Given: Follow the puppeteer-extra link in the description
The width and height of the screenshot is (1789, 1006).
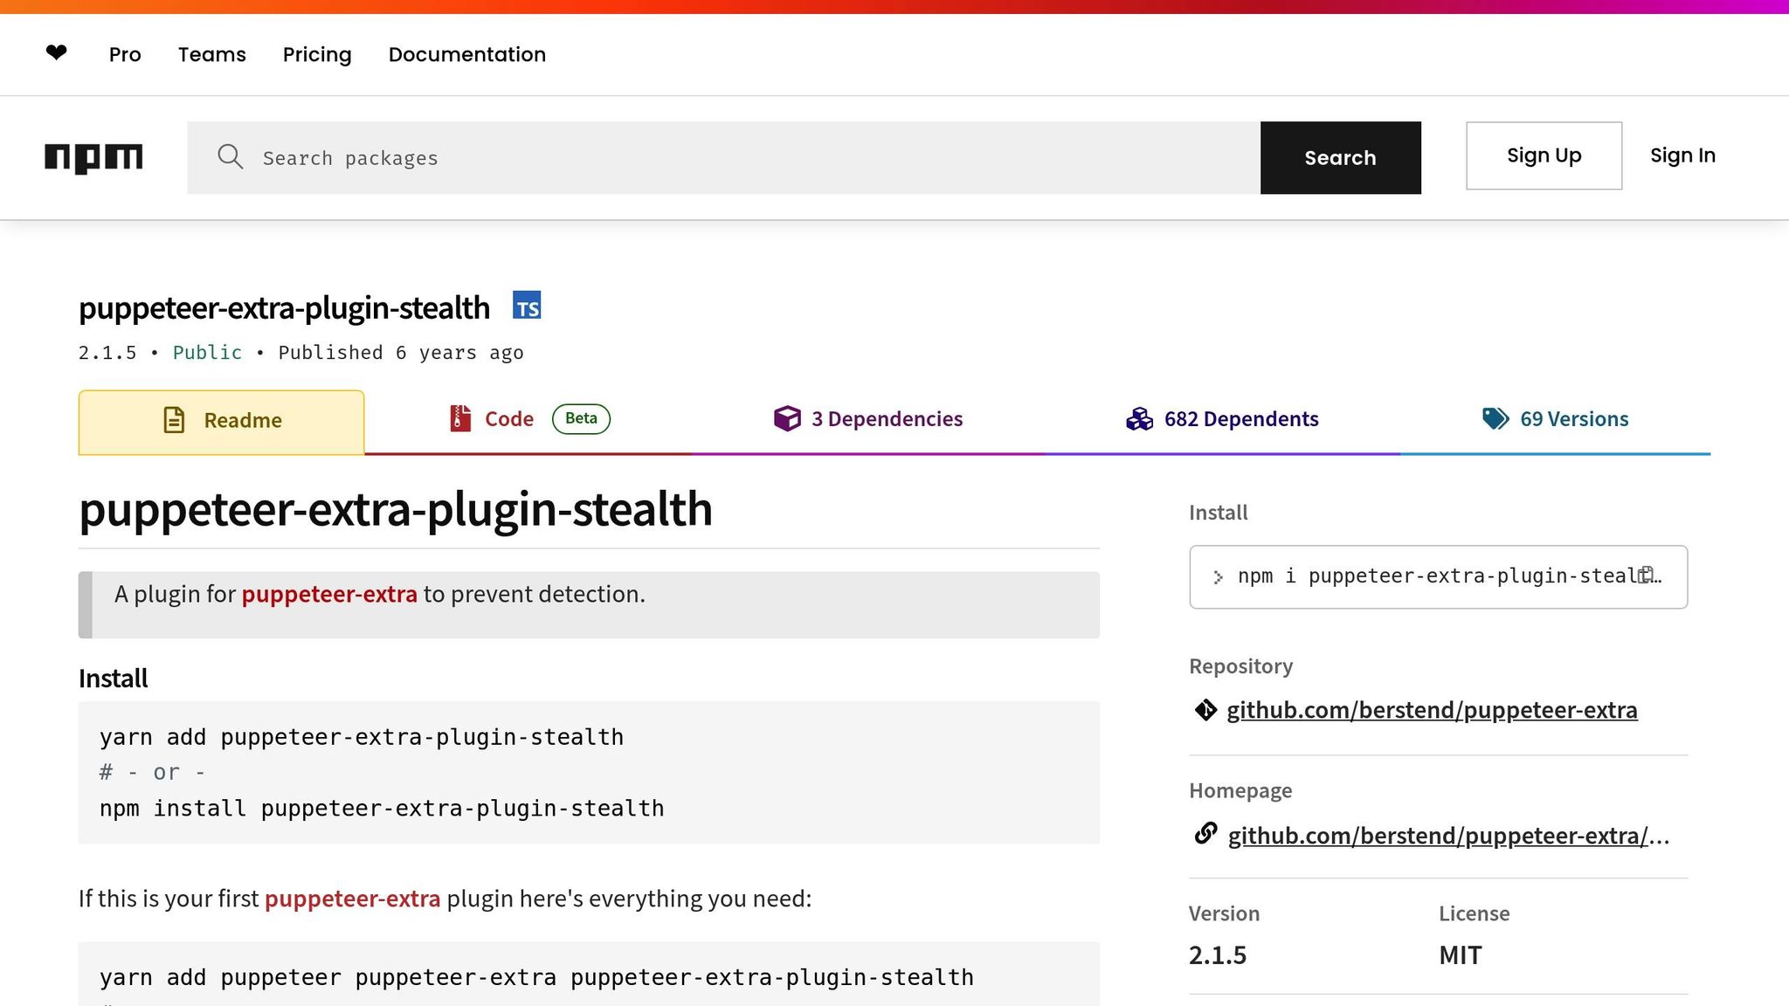Looking at the screenshot, I should tap(329, 594).
